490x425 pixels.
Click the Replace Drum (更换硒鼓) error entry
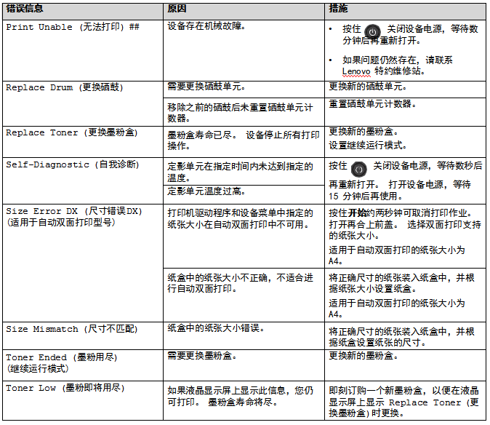click(64, 87)
